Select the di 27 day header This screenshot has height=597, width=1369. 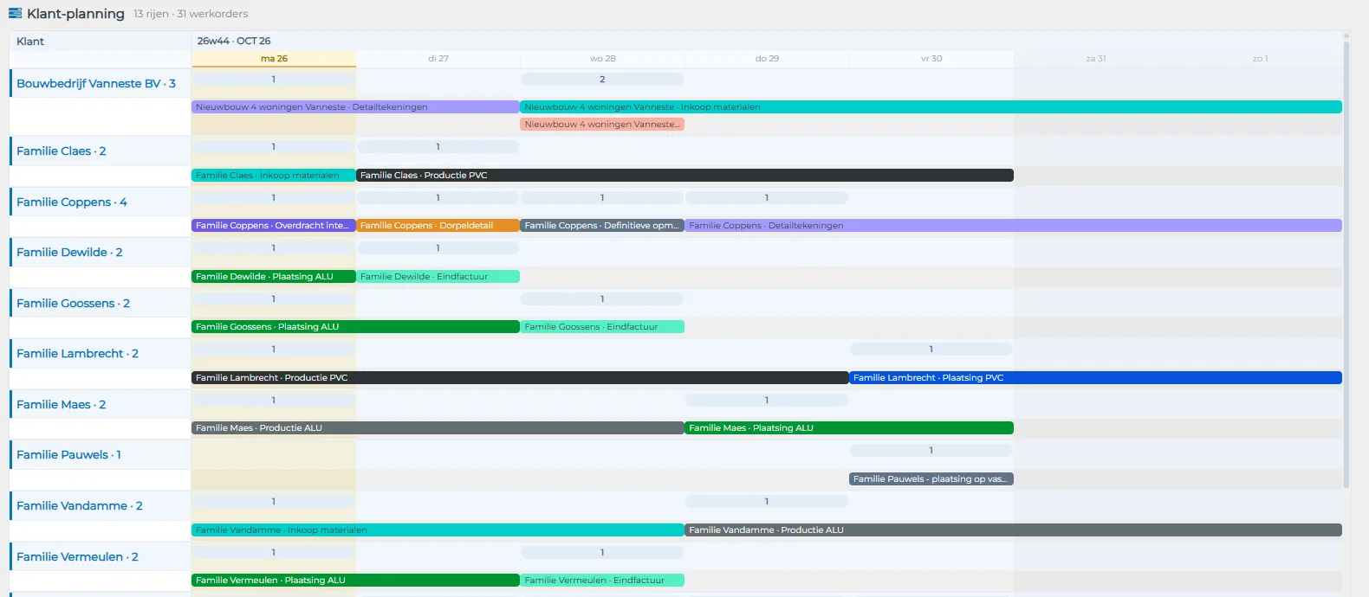438,59
